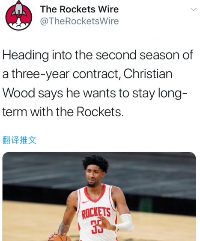Select the tweet line starting with Heading
The image size is (200, 241).
(98, 55)
